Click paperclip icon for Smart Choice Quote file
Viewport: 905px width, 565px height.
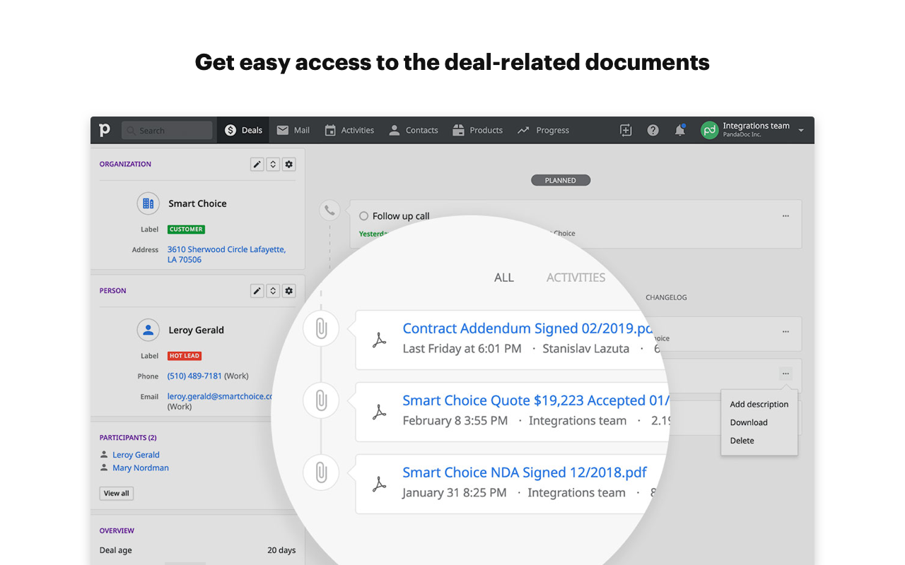click(321, 401)
